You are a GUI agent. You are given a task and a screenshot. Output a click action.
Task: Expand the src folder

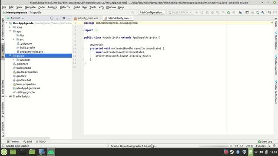point(13,39)
